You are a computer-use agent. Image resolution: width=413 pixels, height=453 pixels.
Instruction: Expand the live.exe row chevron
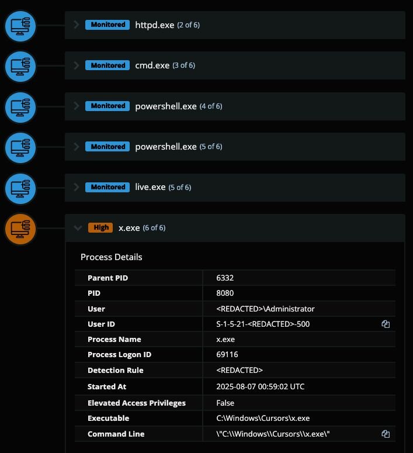pos(76,187)
